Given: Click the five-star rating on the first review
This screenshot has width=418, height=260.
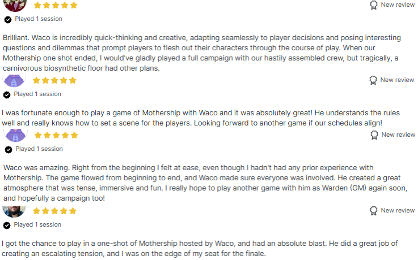Looking at the screenshot, I should pyautogui.click(x=55, y=5).
